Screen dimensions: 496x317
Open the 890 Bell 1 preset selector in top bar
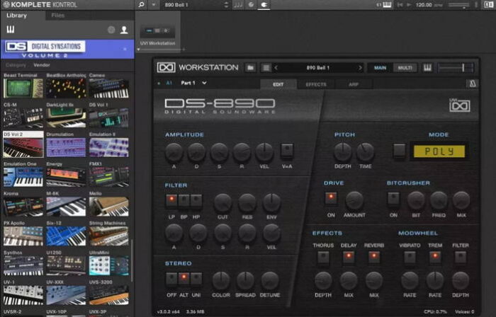click(186, 5)
